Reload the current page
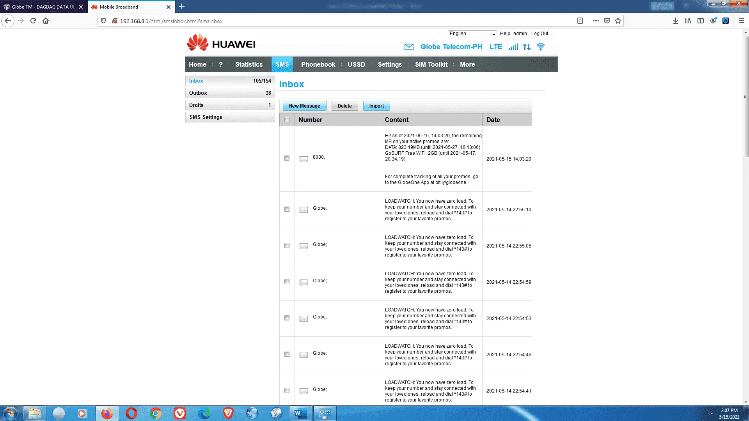749x421 pixels. [33, 21]
